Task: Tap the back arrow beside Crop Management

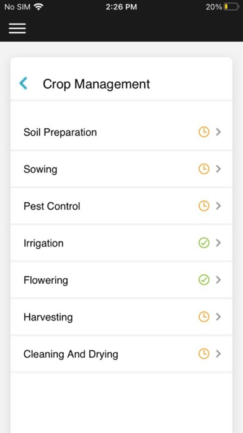Action: point(24,83)
